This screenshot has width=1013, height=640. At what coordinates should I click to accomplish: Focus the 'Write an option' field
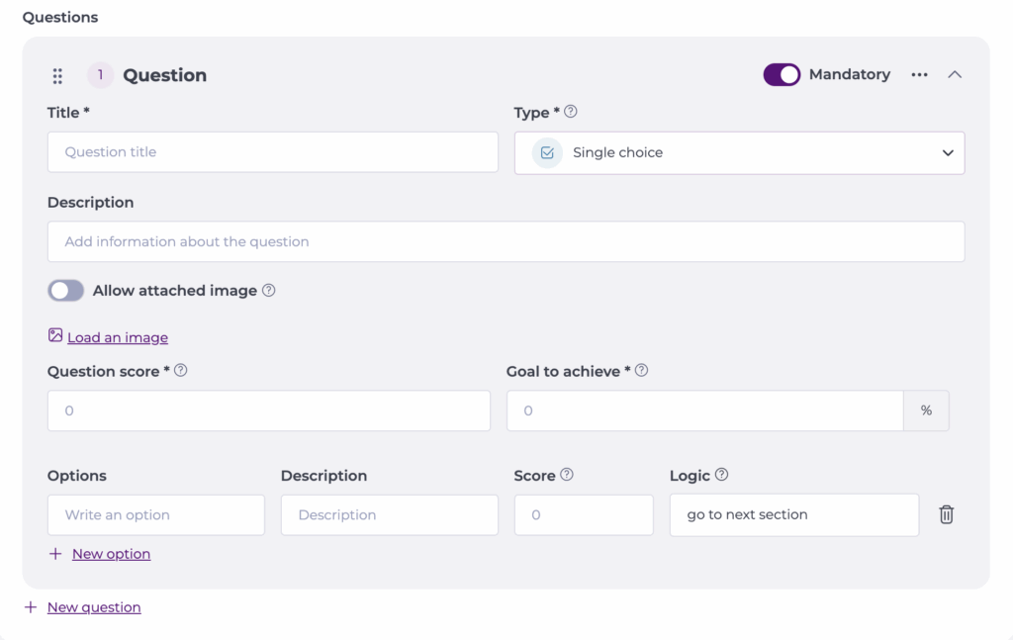155,515
